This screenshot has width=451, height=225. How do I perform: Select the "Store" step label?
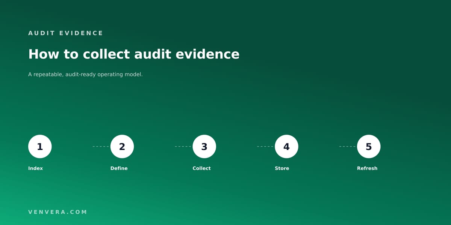tap(282, 168)
